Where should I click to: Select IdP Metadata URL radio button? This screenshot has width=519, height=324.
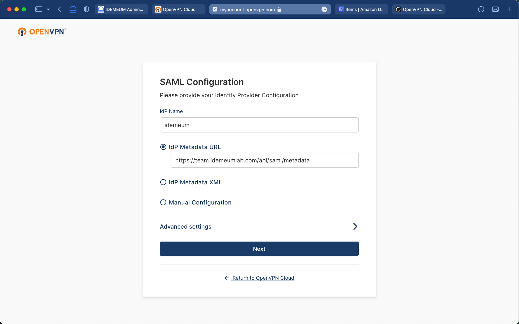pyautogui.click(x=163, y=147)
